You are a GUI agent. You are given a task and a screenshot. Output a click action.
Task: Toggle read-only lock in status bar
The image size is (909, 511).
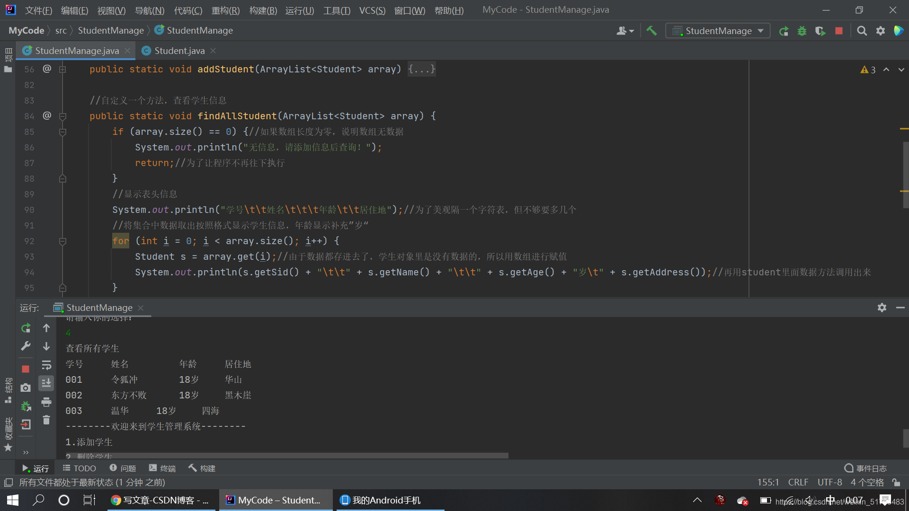[896, 482]
